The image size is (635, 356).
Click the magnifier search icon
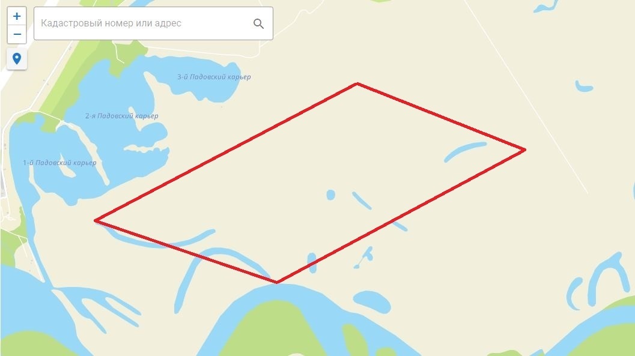coord(258,24)
